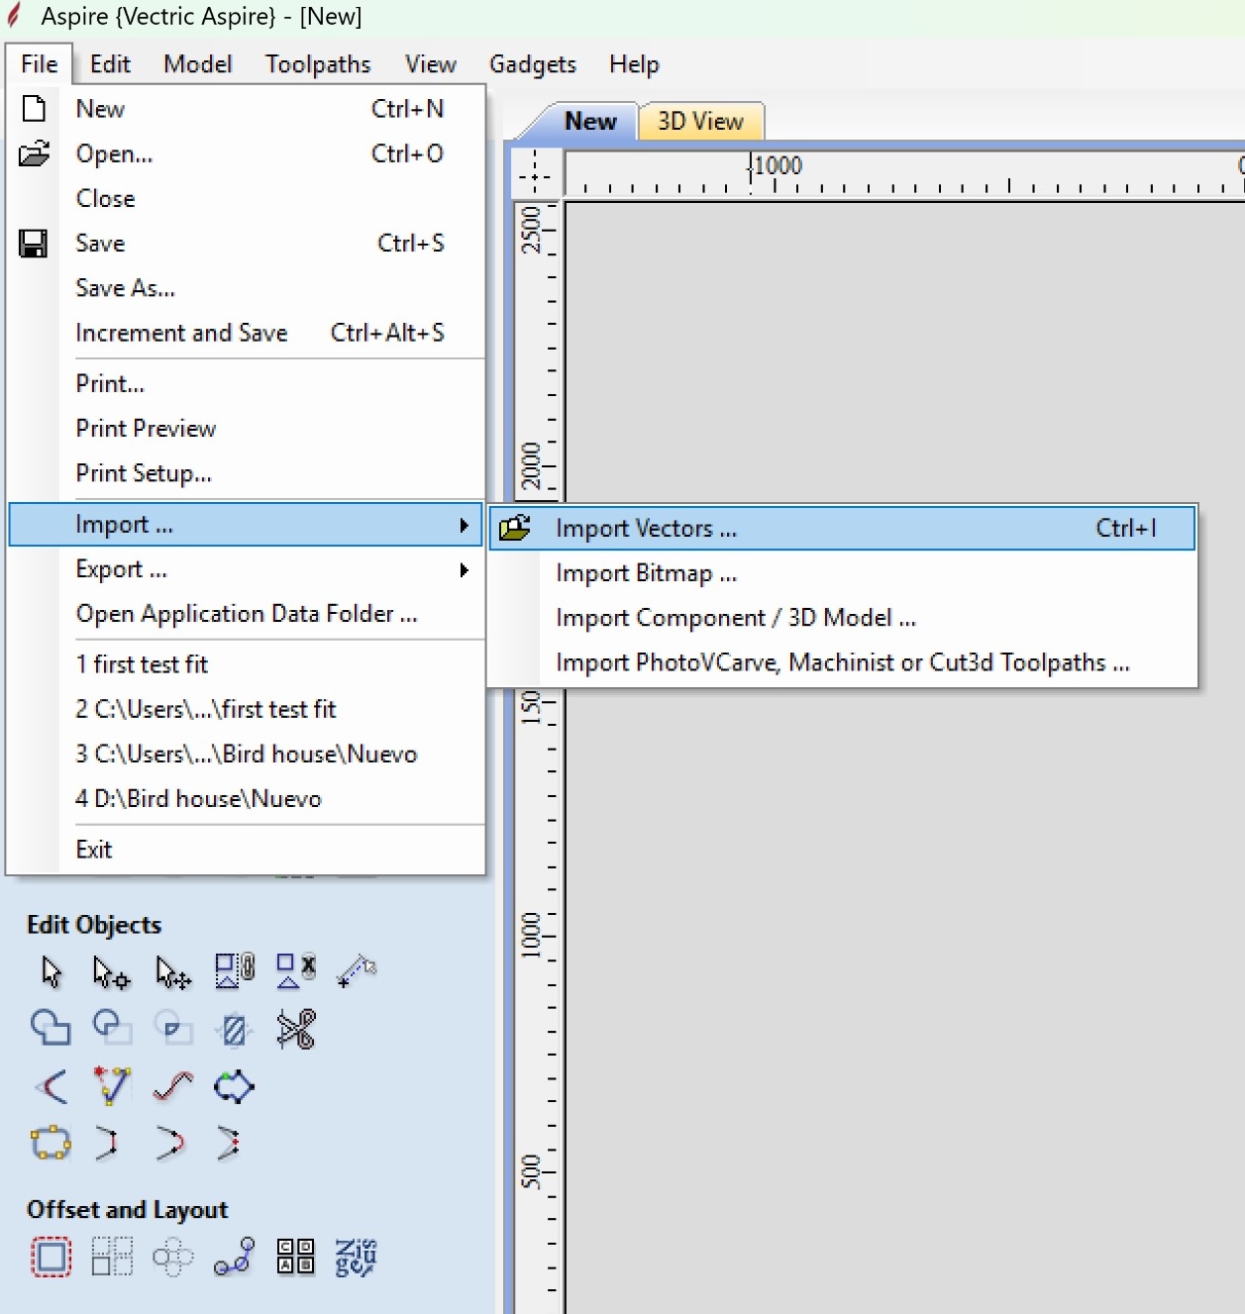
Task: Click the hatched rectangle icon in Edit Objects
Action: coord(235,1030)
